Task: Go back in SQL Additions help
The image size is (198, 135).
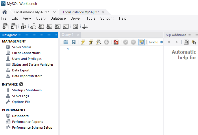Action: (x=169, y=42)
